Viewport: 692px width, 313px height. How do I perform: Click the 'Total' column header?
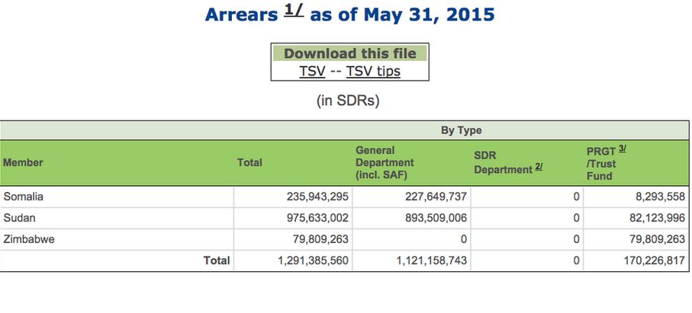249,162
